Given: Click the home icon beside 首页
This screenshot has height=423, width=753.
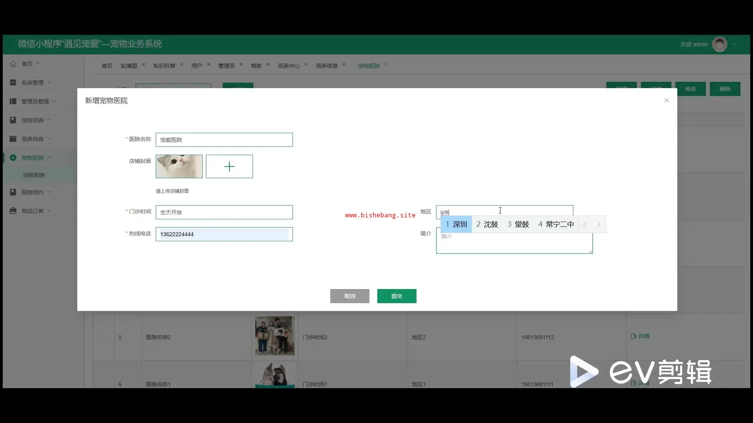Looking at the screenshot, I should [13, 63].
